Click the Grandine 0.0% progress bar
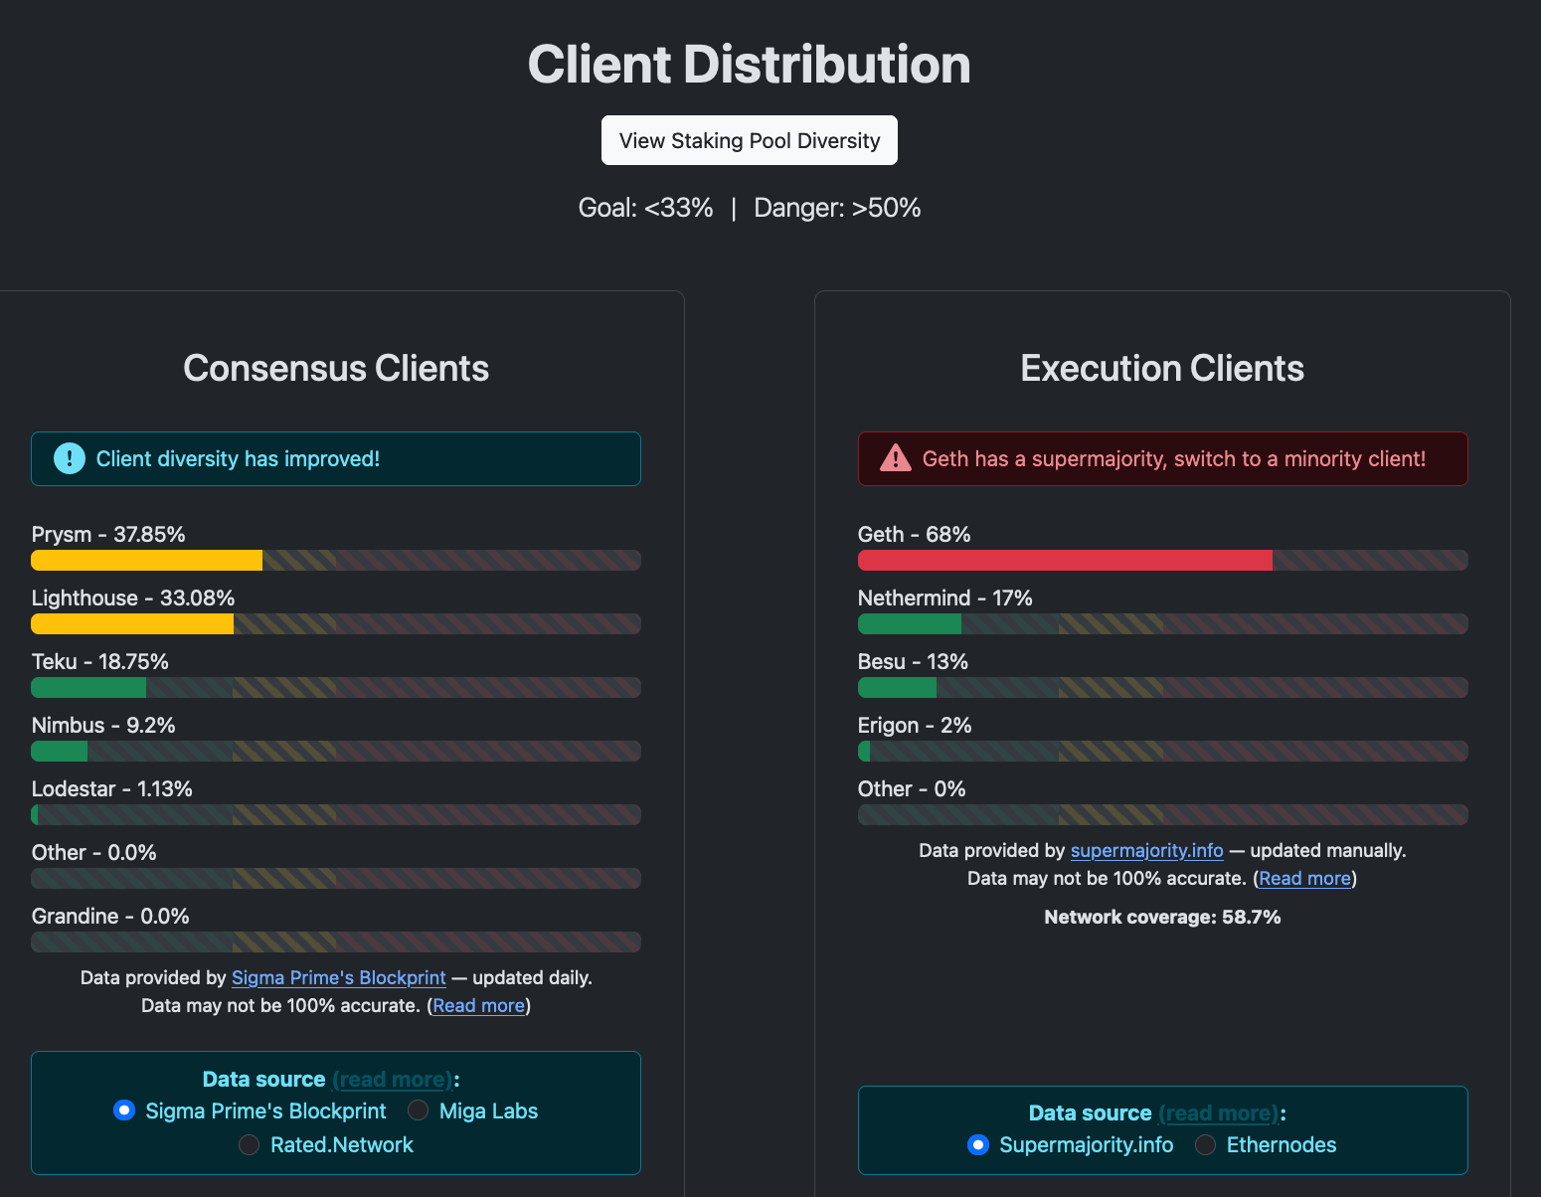Image resolution: width=1541 pixels, height=1197 pixels. 336,941
